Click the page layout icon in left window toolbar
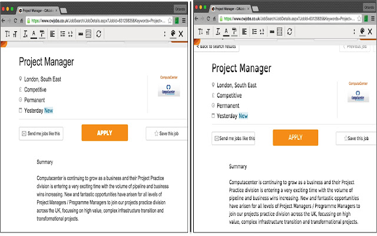 pyautogui.click(x=88, y=34)
